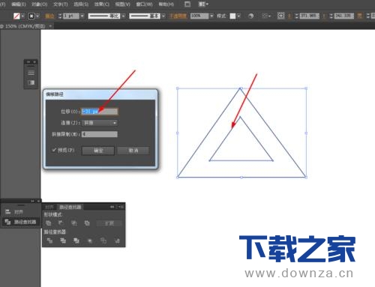Click the OK (确定) button in the dialog
This screenshot has width=375, height=287.
(98, 151)
